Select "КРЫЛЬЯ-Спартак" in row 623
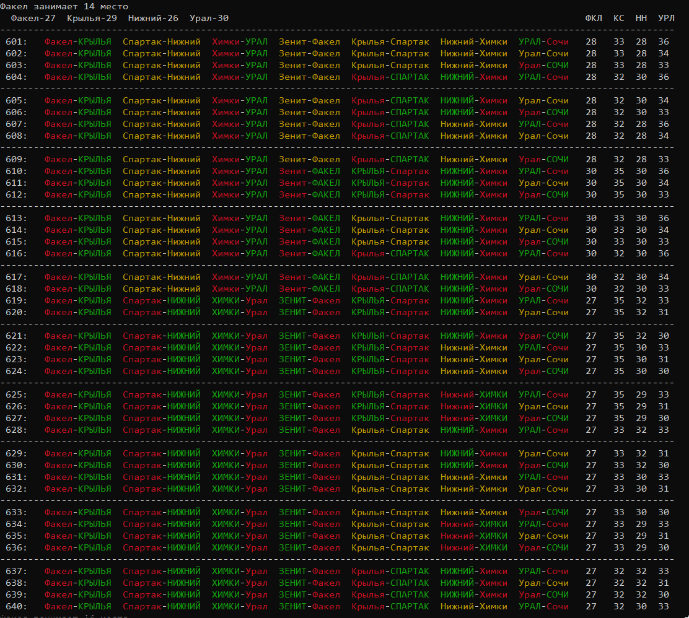The height and width of the screenshot is (618, 689). point(390,360)
